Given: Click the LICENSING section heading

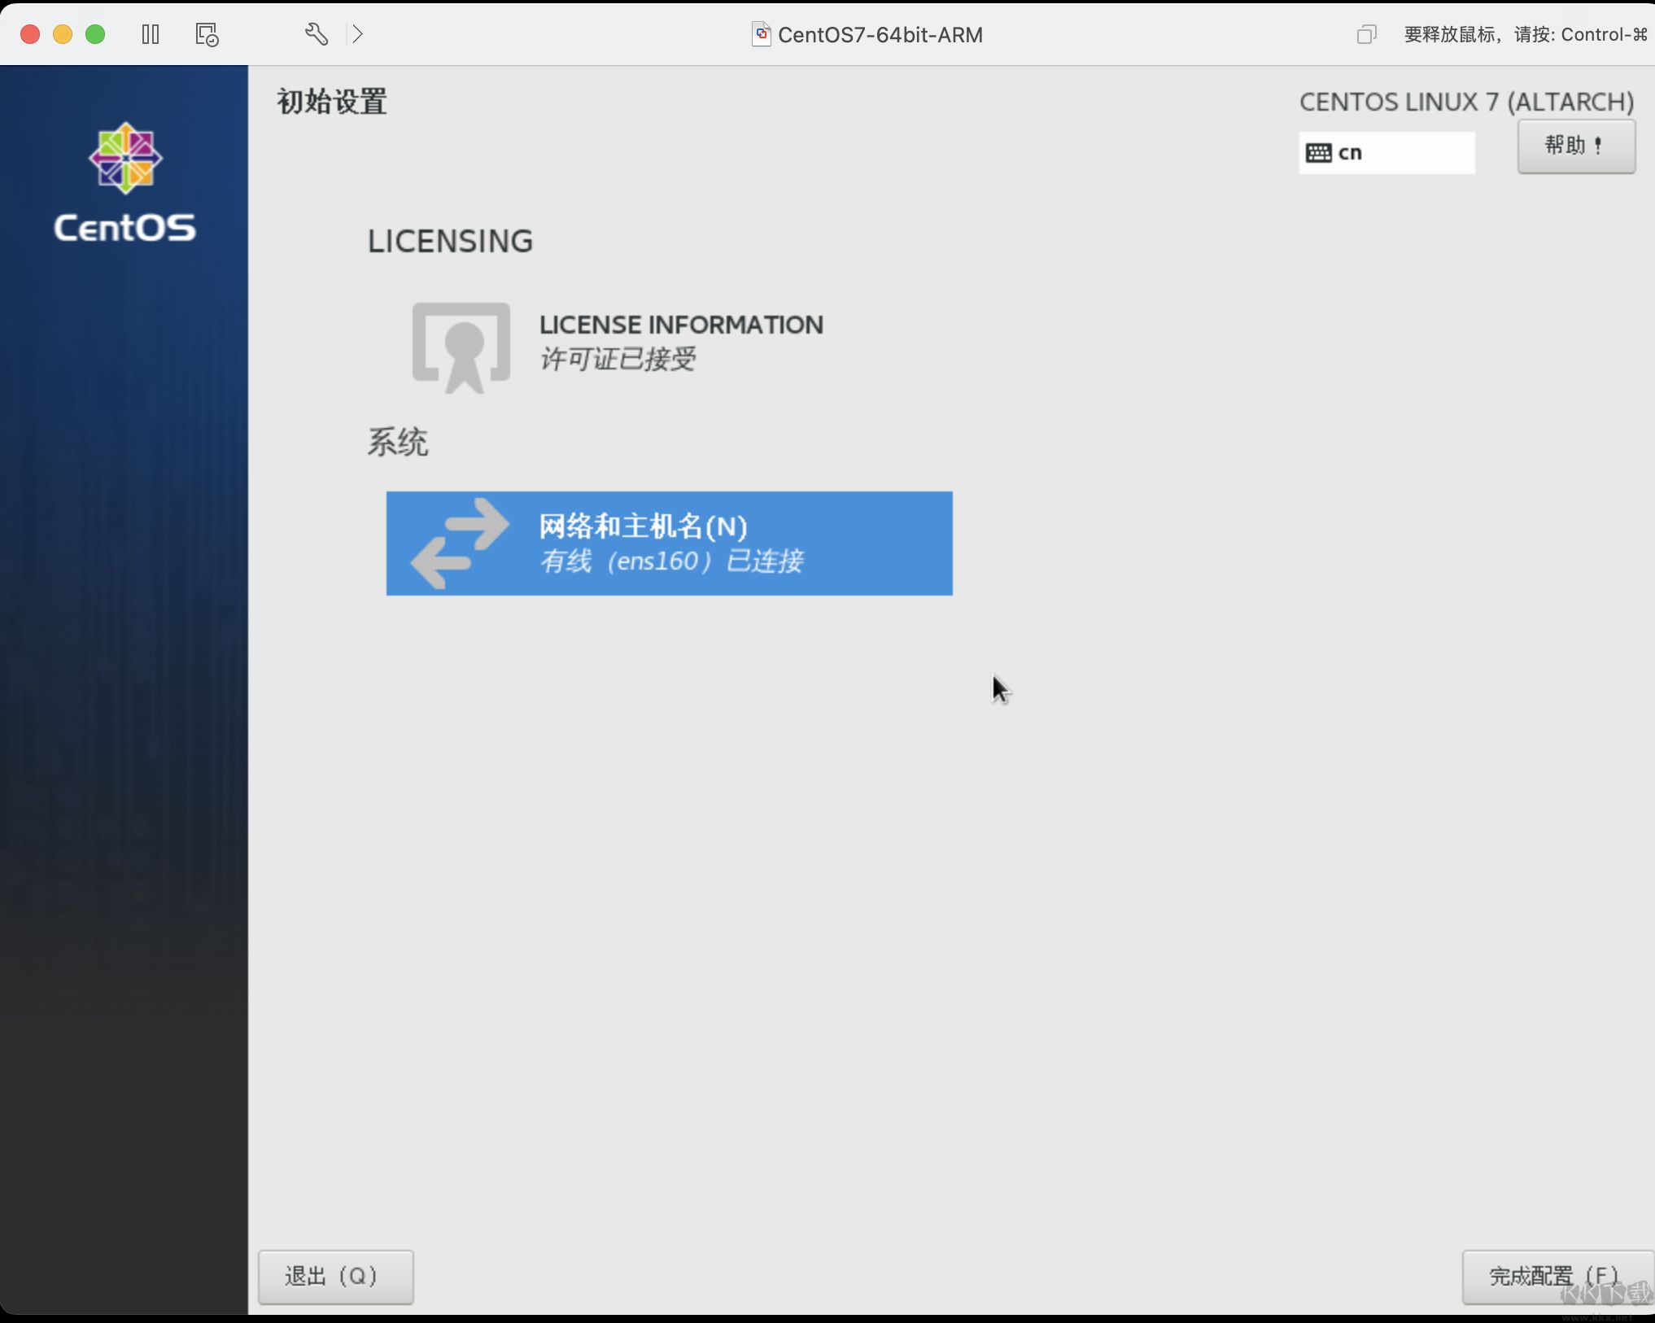Looking at the screenshot, I should [x=450, y=242].
